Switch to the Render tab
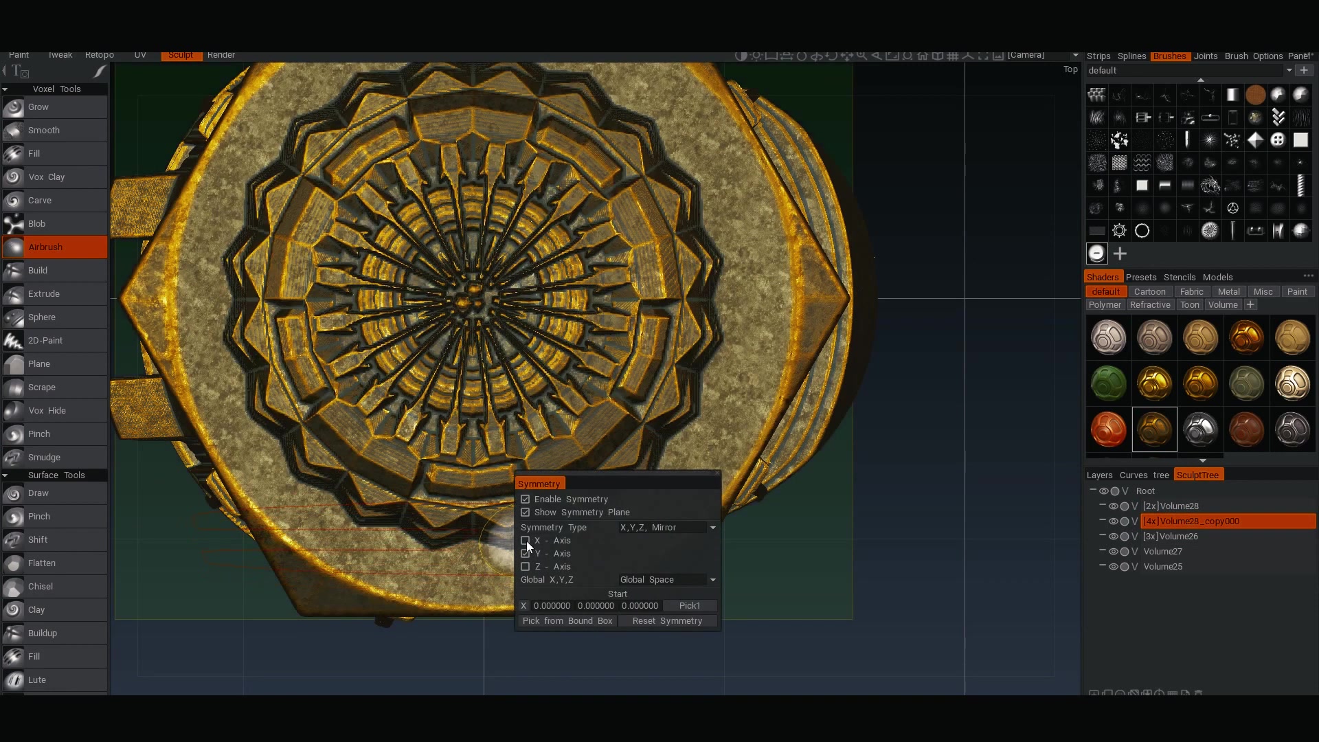 [x=221, y=55]
